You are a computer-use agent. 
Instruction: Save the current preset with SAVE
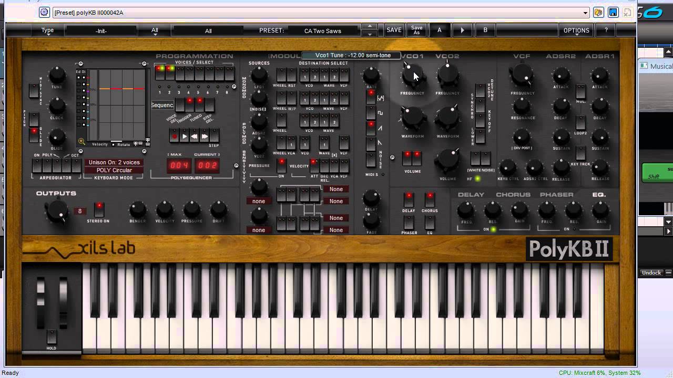tap(394, 30)
